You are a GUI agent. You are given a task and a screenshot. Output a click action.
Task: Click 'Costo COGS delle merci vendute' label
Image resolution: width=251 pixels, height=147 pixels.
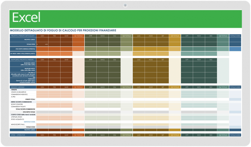23,115
